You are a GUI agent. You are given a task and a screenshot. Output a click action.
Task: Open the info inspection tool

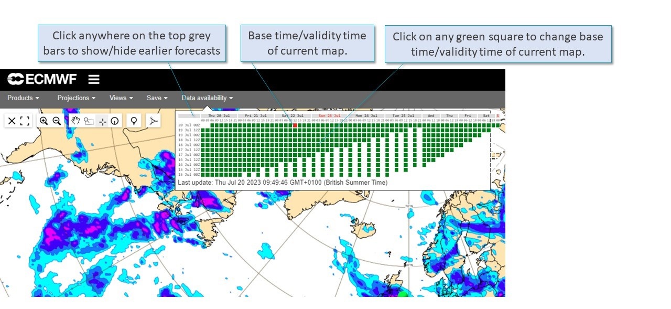[115, 121]
